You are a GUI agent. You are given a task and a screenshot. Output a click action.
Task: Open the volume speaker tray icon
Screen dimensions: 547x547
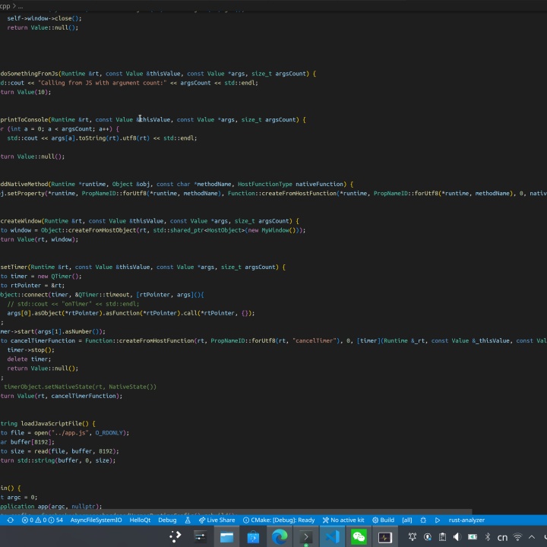pyautogui.click(x=457, y=537)
